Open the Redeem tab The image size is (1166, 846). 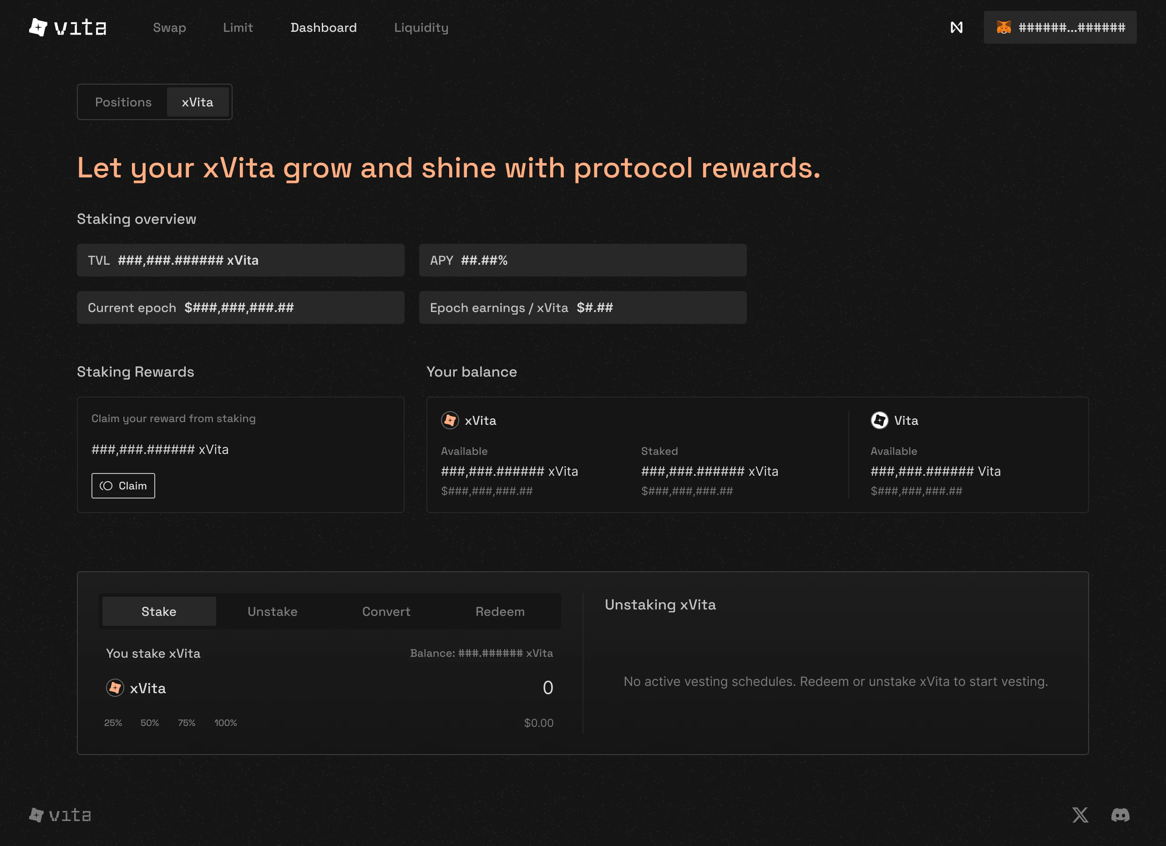click(x=500, y=611)
